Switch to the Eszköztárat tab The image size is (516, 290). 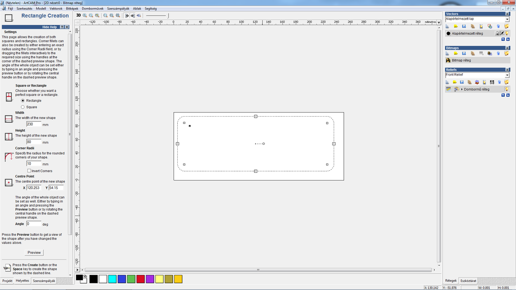pos(468,281)
